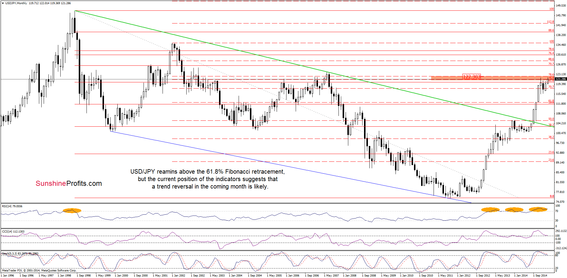Click price axis value 100.470
Image resolution: width=567 pixels, height=278 pixels.
[x=561, y=133]
